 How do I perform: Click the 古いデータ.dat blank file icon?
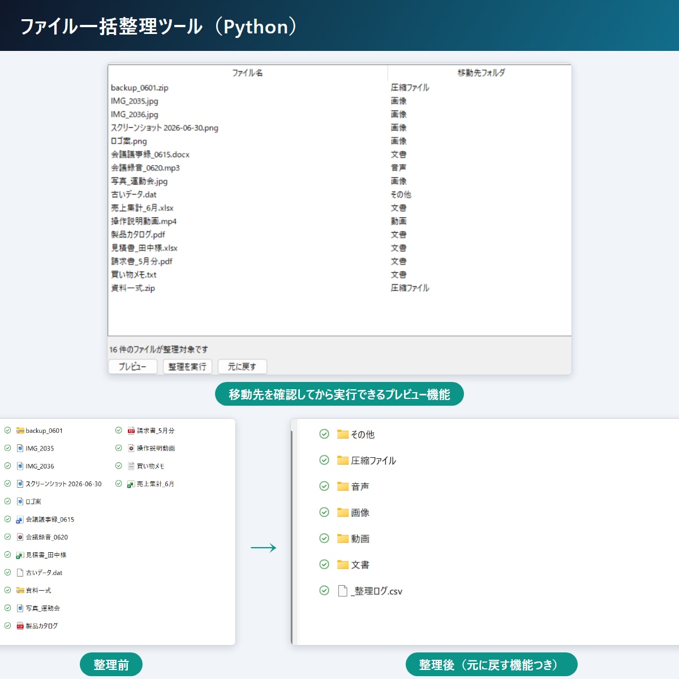pyautogui.click(x=20, y=573)
